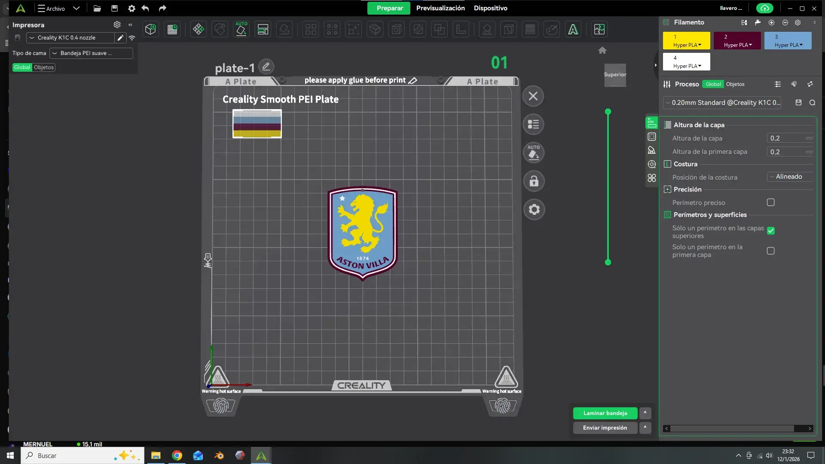This screenshot has height=464, width=825.
Task: Open filament 2 Hyper PLA type dropdown
Action: pos(737,45)
